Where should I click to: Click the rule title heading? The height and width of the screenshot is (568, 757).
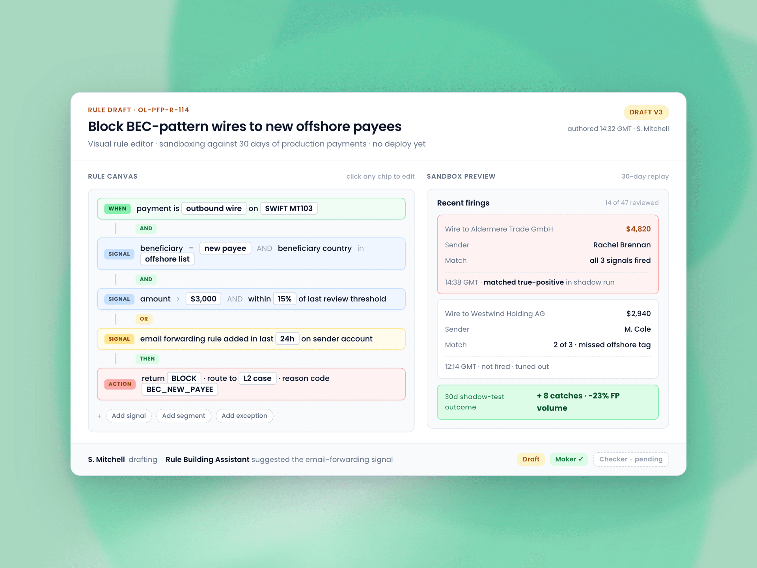tap(244, 127)
